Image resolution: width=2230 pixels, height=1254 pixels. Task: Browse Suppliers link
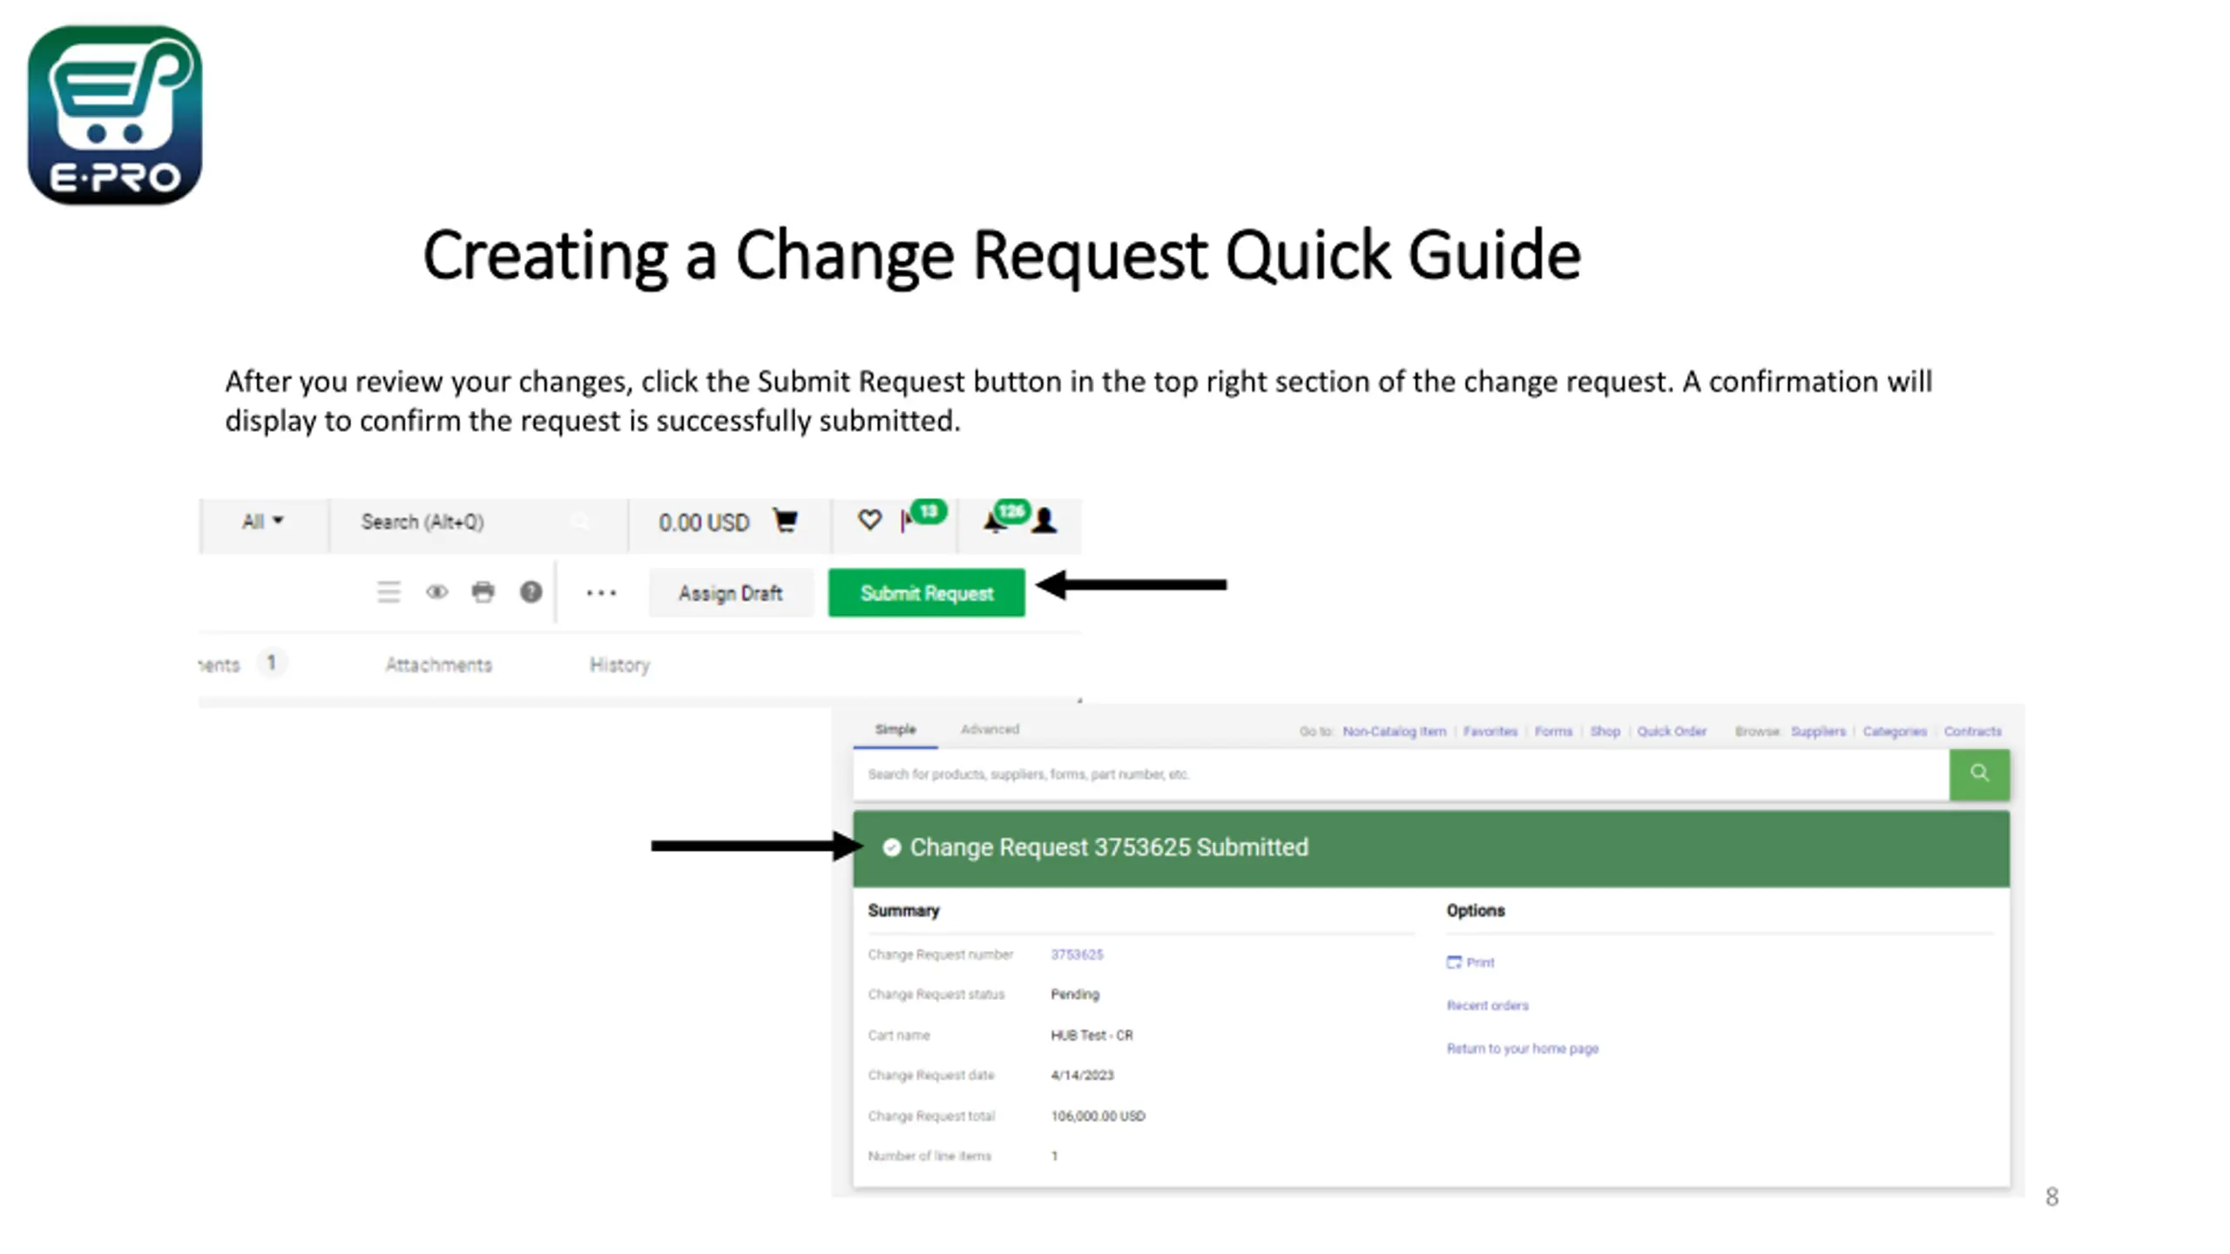click(x=1818, y=731)
